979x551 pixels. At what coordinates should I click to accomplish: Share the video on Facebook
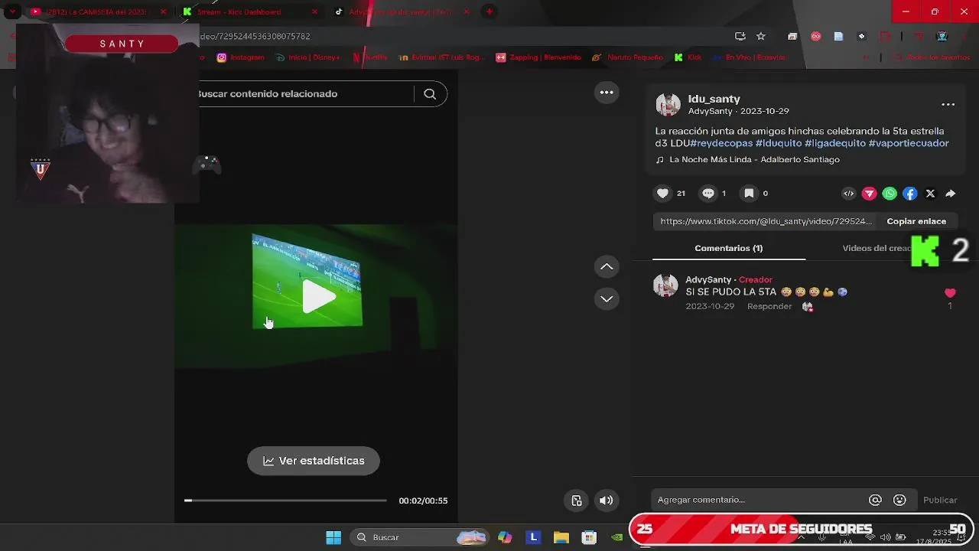click(x=910, y=194)
